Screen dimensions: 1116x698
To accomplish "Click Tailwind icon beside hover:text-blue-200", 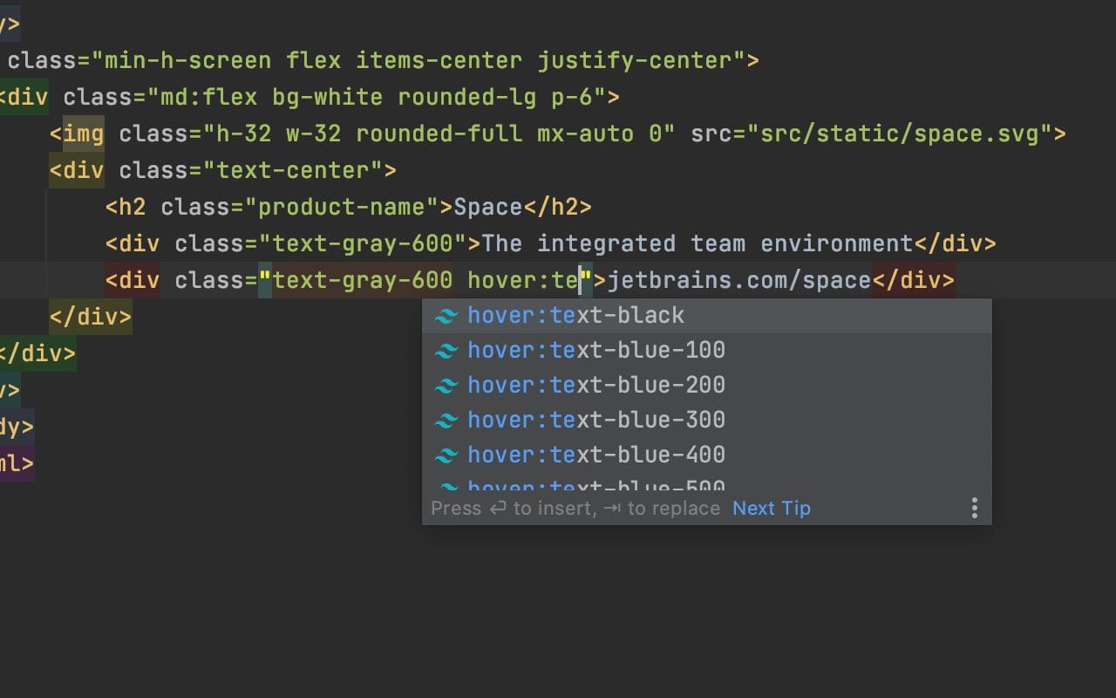I will pos(446,386).
